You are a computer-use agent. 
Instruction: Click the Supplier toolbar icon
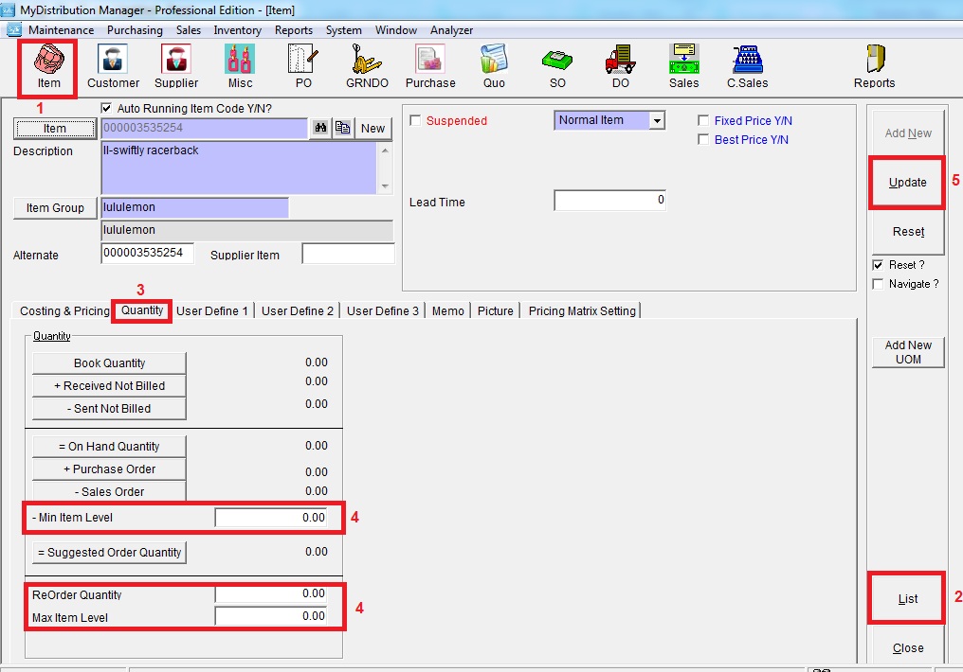tap(176, 64)
